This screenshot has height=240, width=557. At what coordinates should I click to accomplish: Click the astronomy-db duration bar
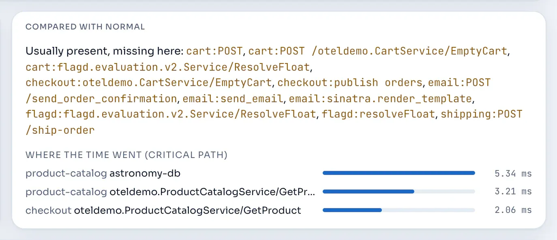399,173
